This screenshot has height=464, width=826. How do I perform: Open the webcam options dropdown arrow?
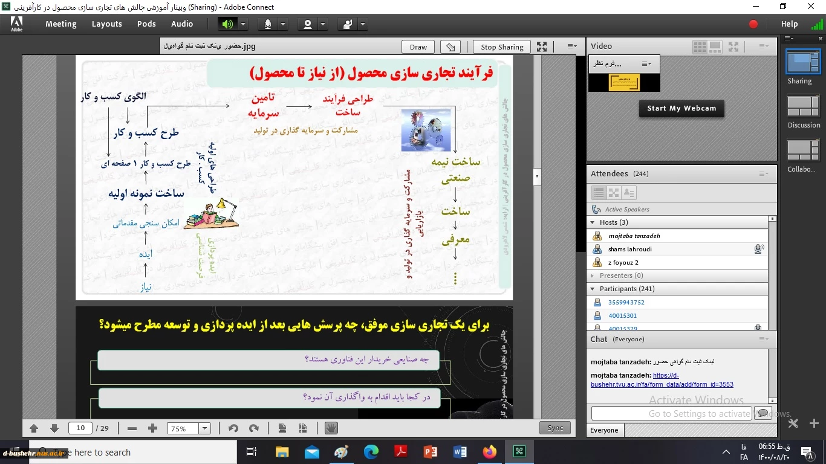point(323,24)
